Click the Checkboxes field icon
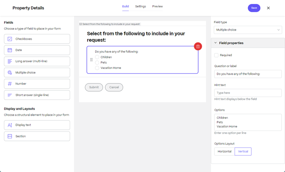This screenshot has width=285, height=172. coord(10,39)
